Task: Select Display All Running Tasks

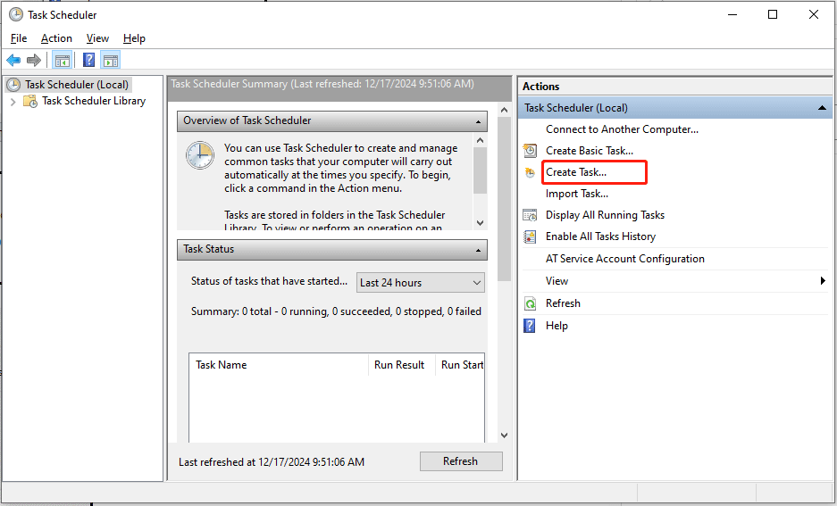Action: 605,215
